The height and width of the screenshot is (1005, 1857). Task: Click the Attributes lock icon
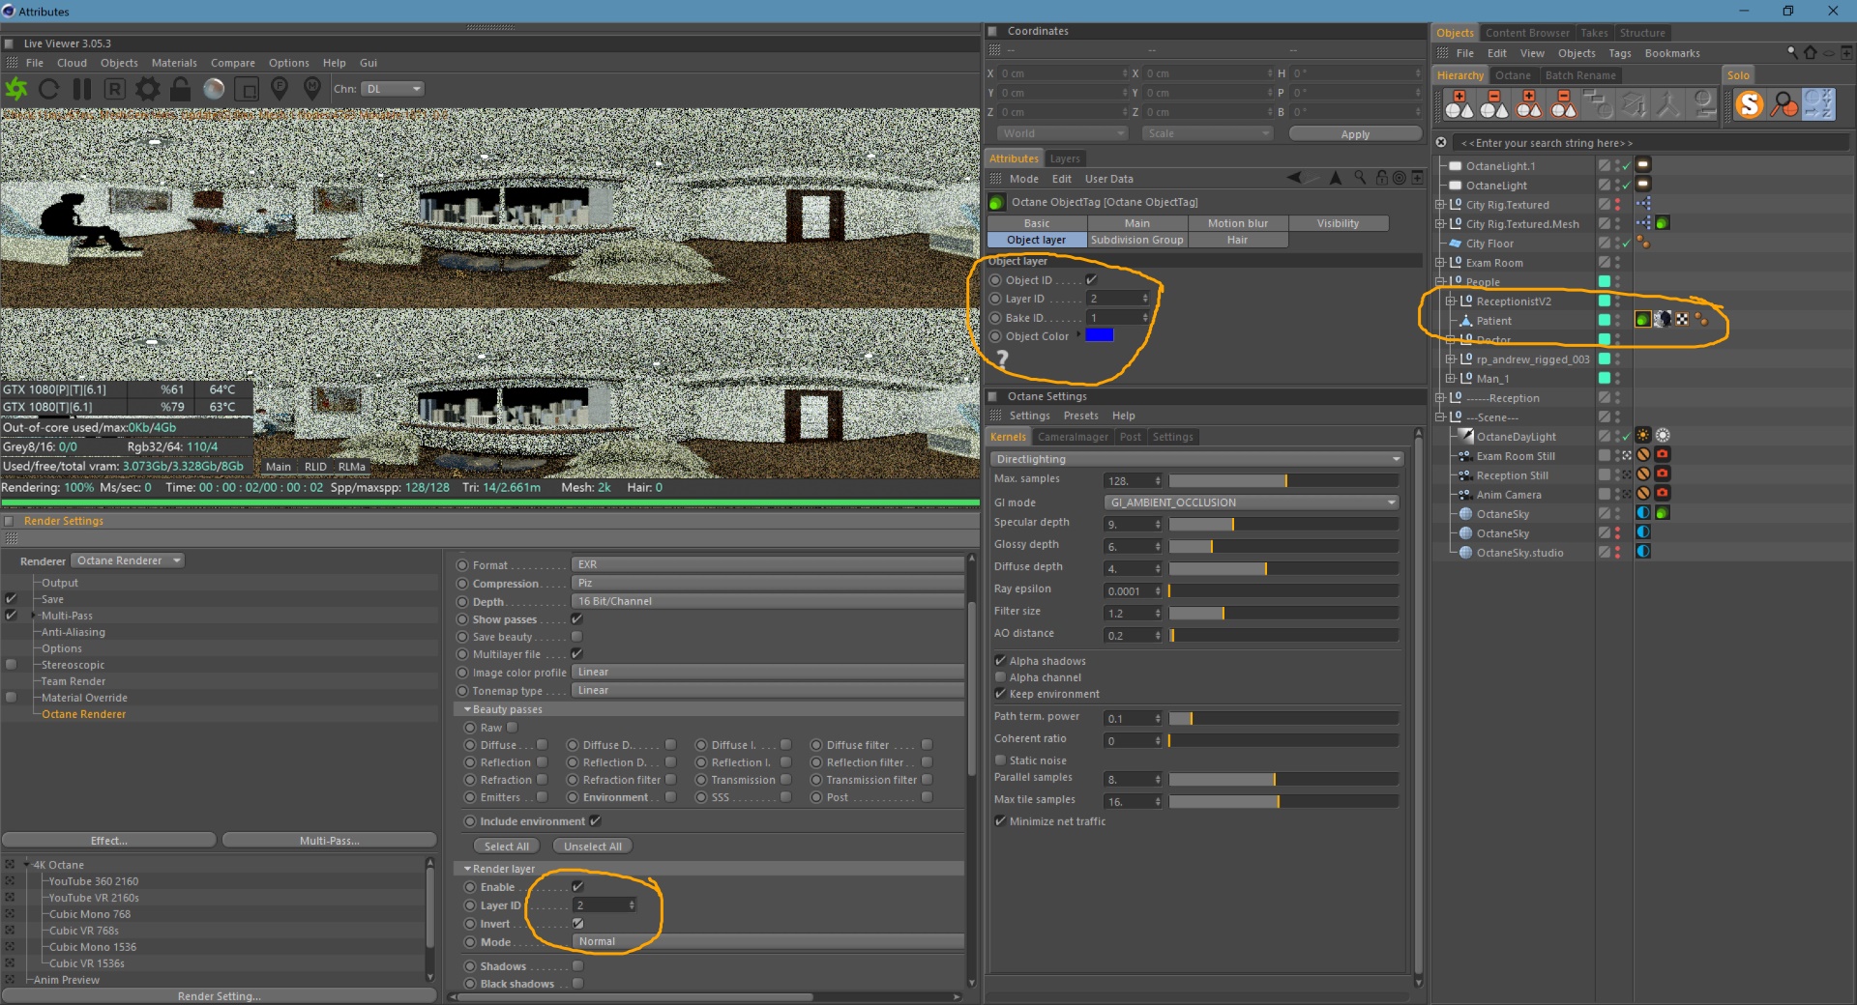coord(1381,178)
